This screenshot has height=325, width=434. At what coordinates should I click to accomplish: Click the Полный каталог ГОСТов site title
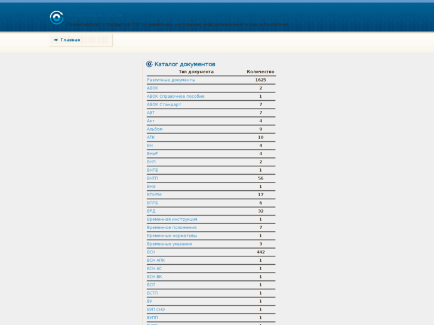(94, 15)
